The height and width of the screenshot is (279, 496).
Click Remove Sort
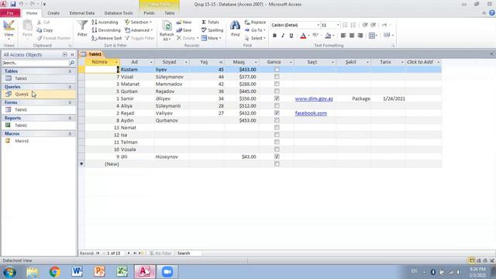(x=107, y=38)
